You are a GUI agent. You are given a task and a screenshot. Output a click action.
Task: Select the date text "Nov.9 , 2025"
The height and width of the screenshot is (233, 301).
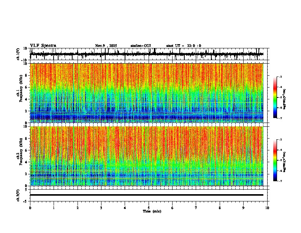tap(106, 46)
